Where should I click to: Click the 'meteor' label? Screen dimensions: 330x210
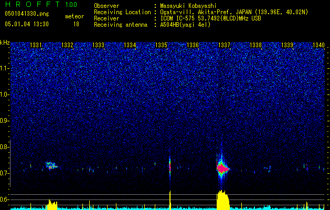74,16
